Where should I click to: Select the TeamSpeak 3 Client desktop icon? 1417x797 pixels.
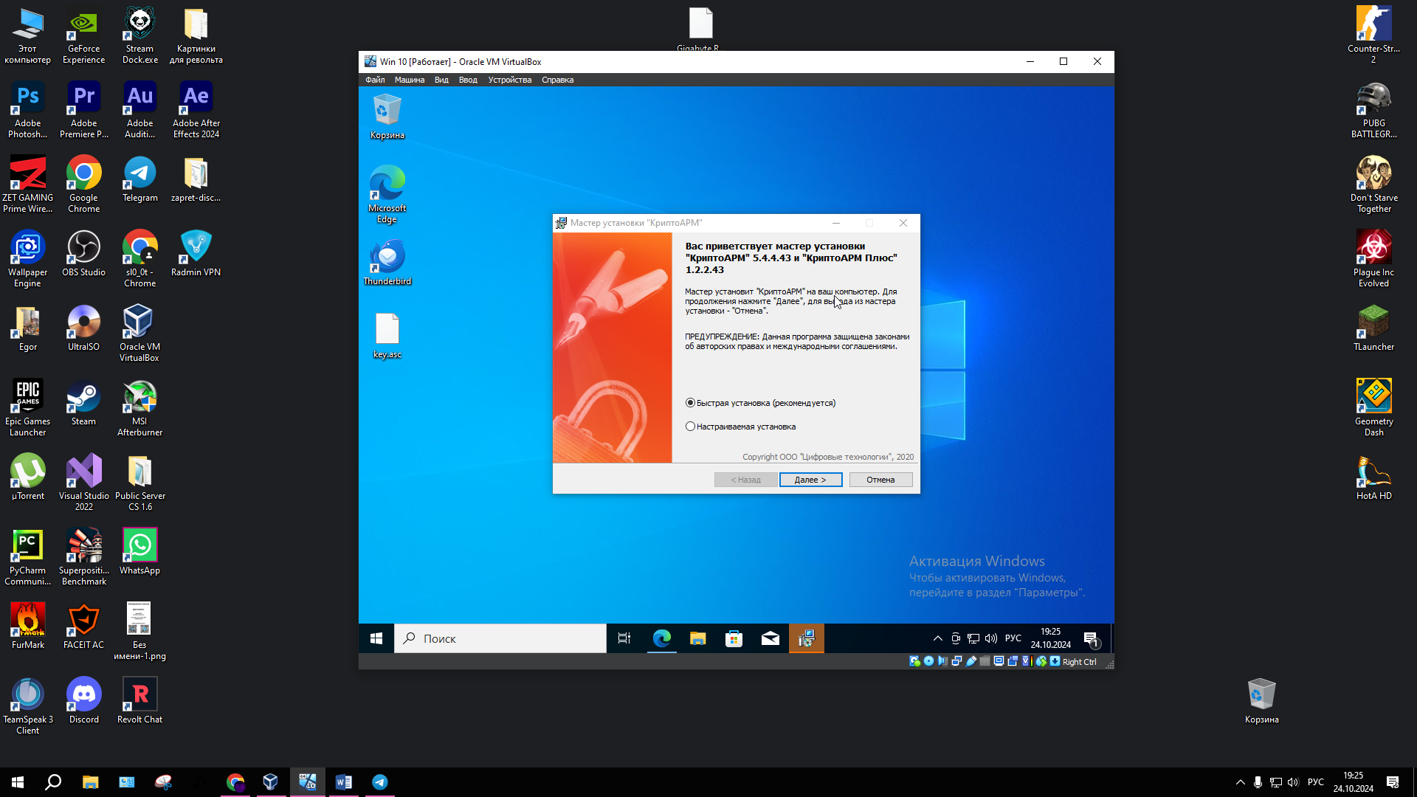(x=28, y=705)
